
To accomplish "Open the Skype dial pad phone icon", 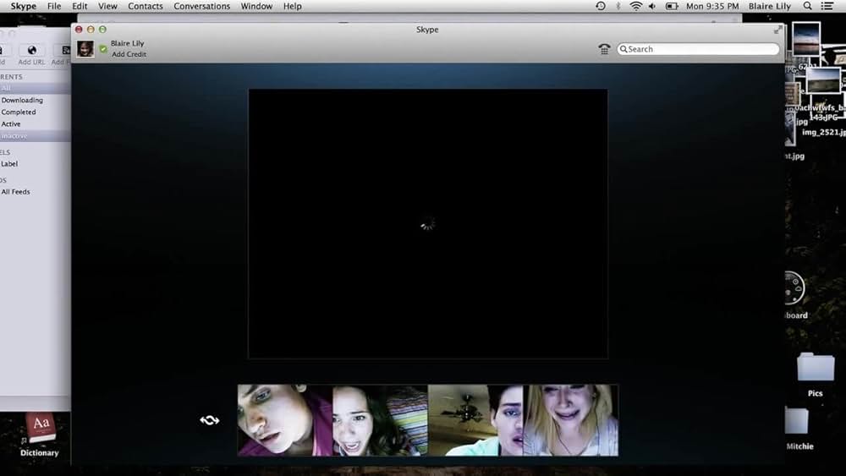I will tap(604, 49).
